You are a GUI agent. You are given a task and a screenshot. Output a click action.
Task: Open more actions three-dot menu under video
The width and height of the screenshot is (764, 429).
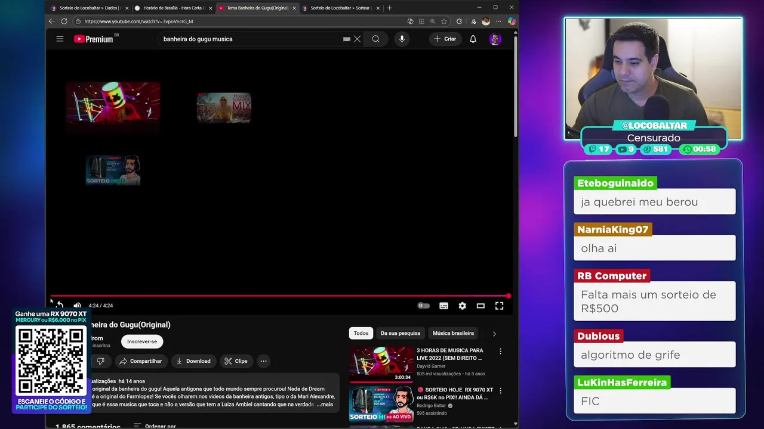point(263,361)
